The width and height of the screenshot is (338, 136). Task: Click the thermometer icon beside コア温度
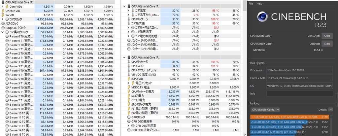tap(133, 11)
